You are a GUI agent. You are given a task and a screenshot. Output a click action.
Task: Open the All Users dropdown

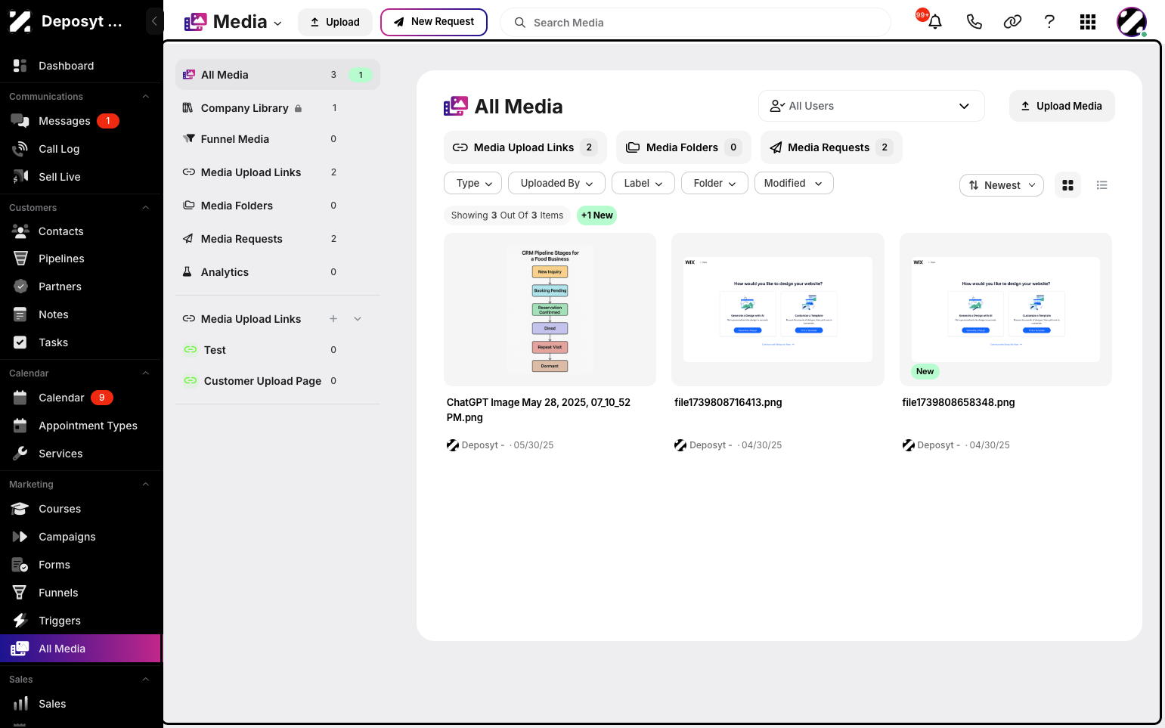871,106
